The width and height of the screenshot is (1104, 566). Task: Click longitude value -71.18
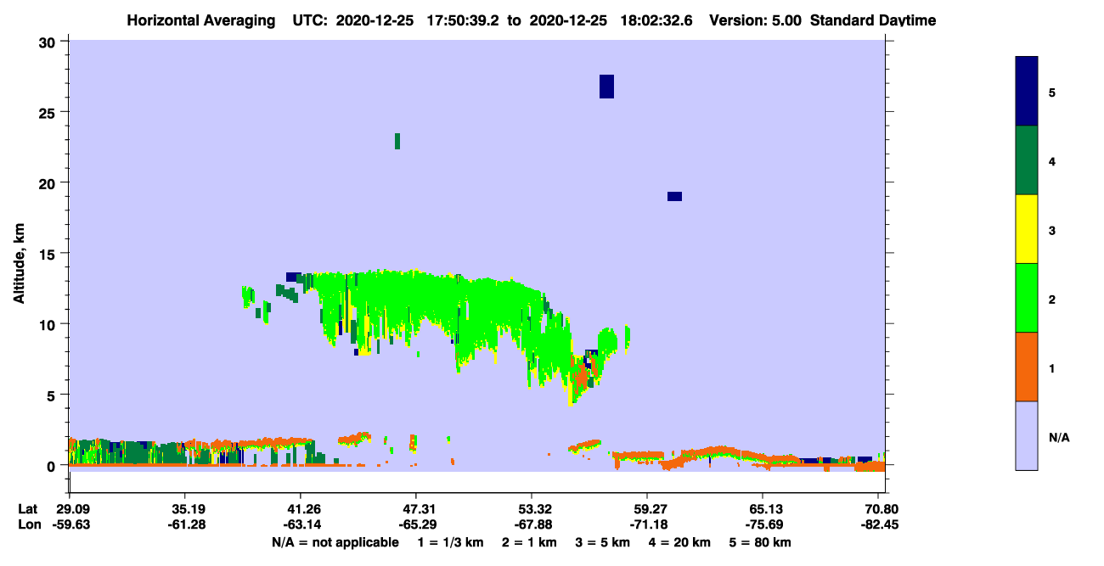tap(647, 524)
